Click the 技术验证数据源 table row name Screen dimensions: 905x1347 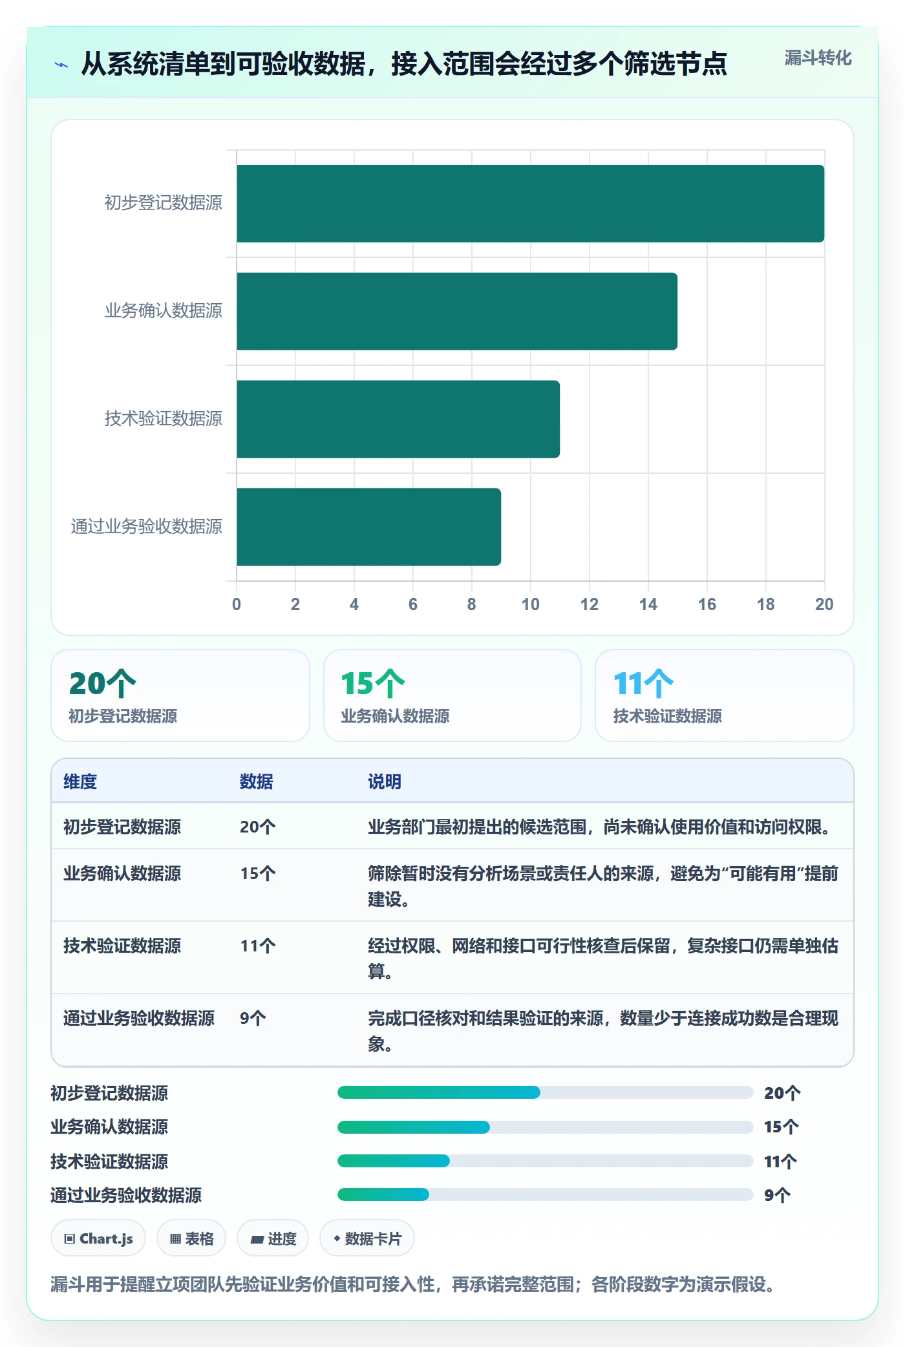(122, 946)
